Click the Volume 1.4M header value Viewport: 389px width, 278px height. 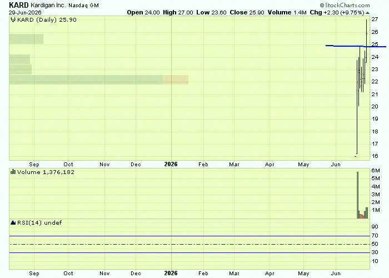(x=287, y=12)
